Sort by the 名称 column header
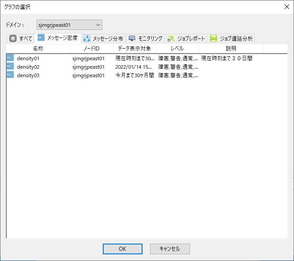 pos(38,49)
